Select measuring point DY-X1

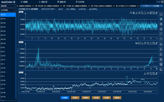pyautogui.click(x=8, y=48)
